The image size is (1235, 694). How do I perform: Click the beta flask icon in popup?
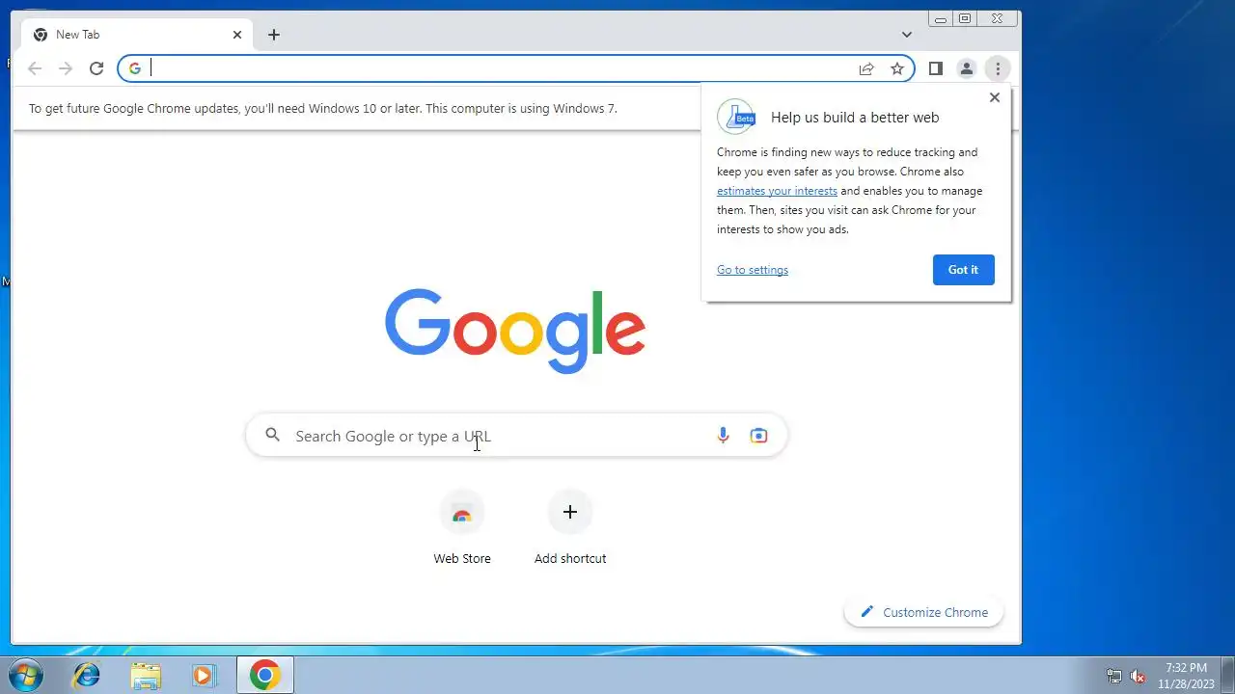736,117
